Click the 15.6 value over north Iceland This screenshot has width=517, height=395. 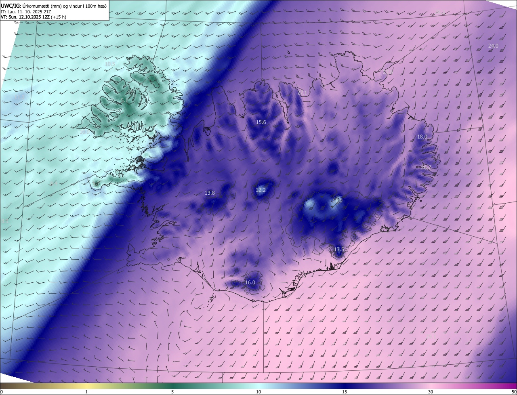click(261, 122)
